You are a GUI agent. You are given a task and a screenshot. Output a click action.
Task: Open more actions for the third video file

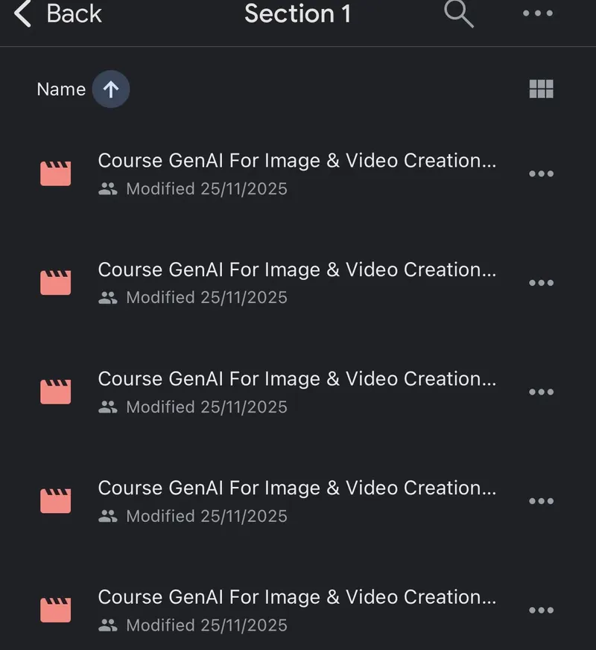tap(542, 392)
